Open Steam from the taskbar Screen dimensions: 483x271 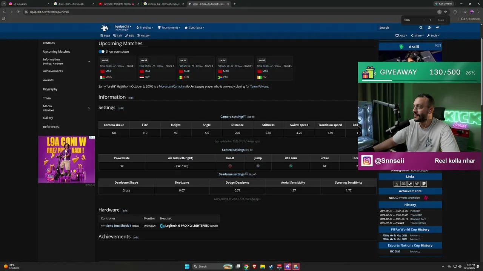click(271, 266)
